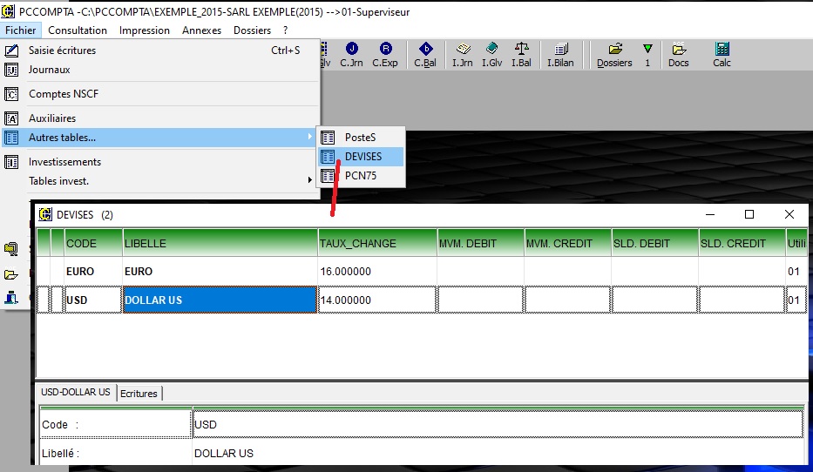Click the Code input field containing USD
The height and width of the screenshot is (472, 813).
click(497, 424)
